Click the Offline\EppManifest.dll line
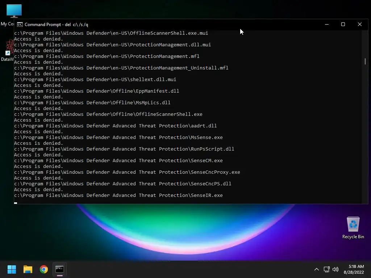 pos(96,91)
